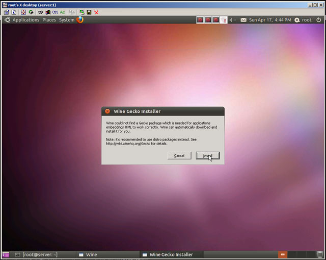326x260 pixels.
Task: Open the mail envelope indicator
Action: pos(243,20)
